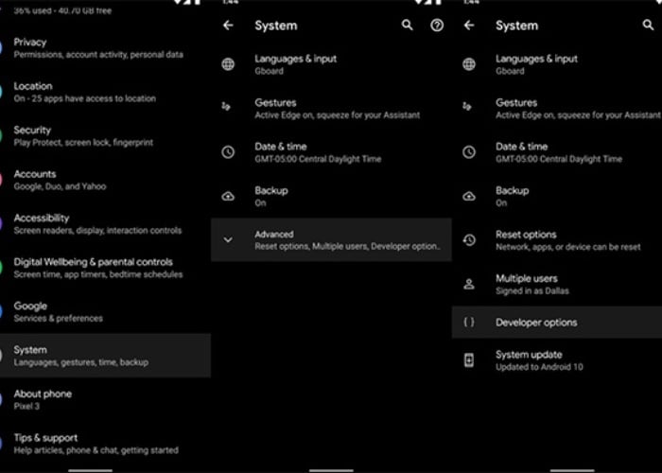Tap cloud Backup icon in right screen
The height and width of the screenshot is (473, 662).
[x=469, y=196]
